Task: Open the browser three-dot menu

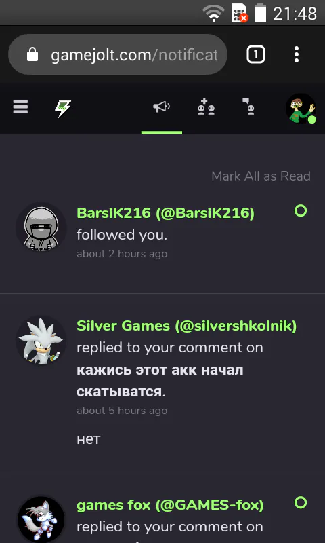Action: point(297,54)
